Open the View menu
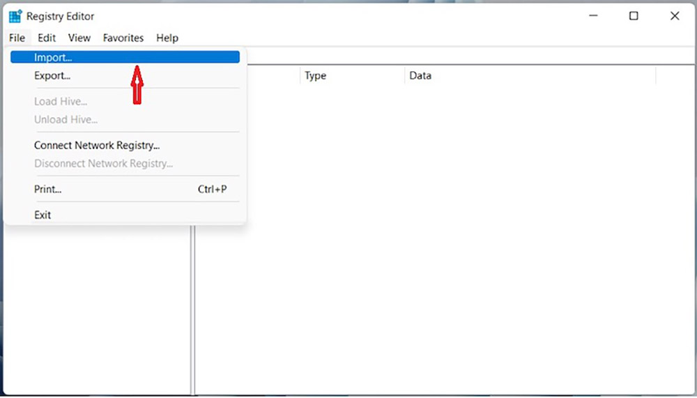 point(79,38)
